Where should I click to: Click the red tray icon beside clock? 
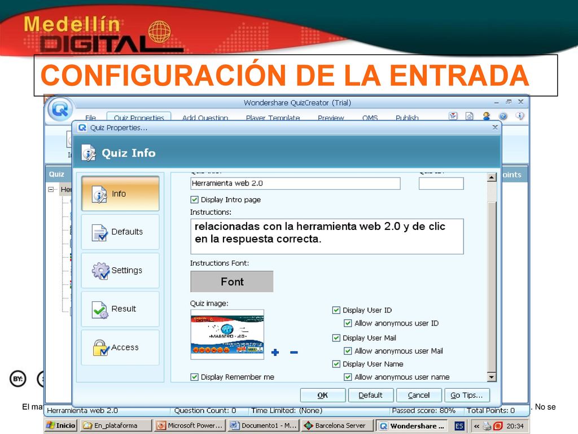498,426
